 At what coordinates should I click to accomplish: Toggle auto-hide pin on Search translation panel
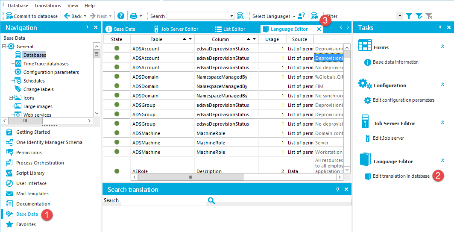pos(337,190)
